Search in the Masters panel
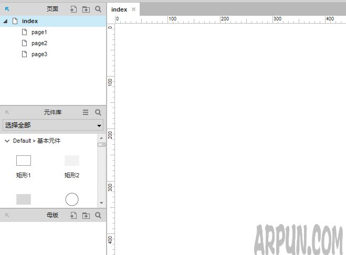The image size is (346, 255). pyautogui.click(x=98, y=215)
